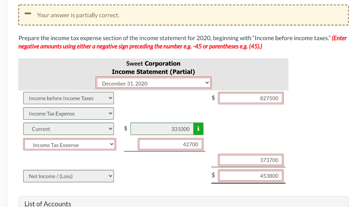Click the Sweet Corporation statement header
The width and height of the screenshot is (360, 207).
153,63
